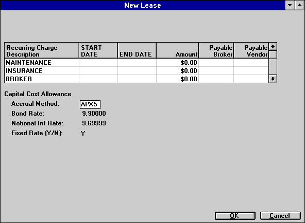Click the INSURANCE Payable Broker cell
The width and height of the screenshot is (305, 223).
pyautogui.click(x=216, y=71)
